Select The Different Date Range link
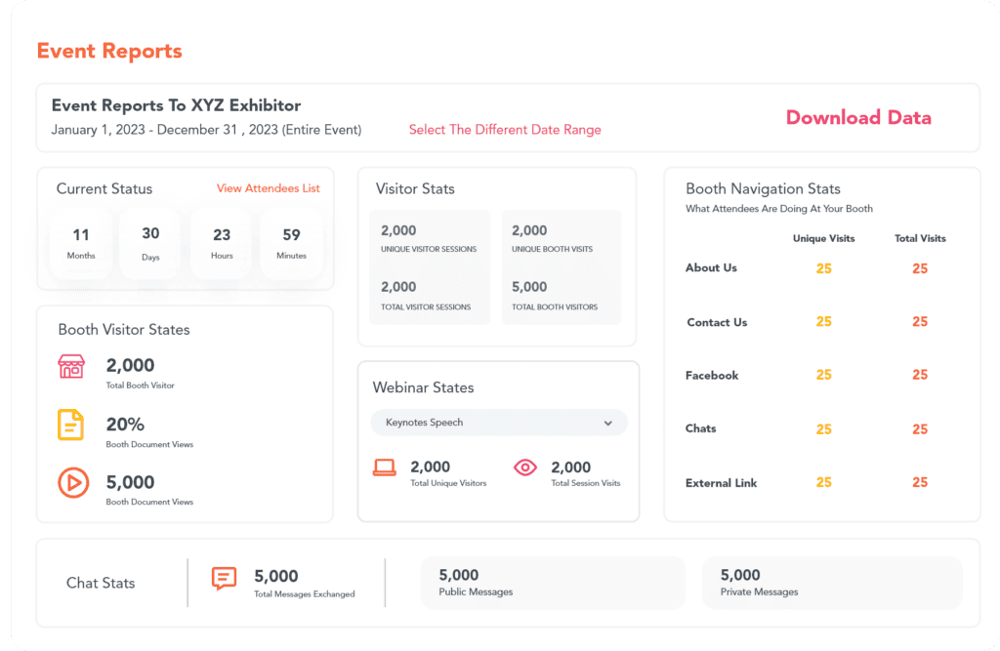1000x651 pixels. pyautogui.click(x=505, y=129)
